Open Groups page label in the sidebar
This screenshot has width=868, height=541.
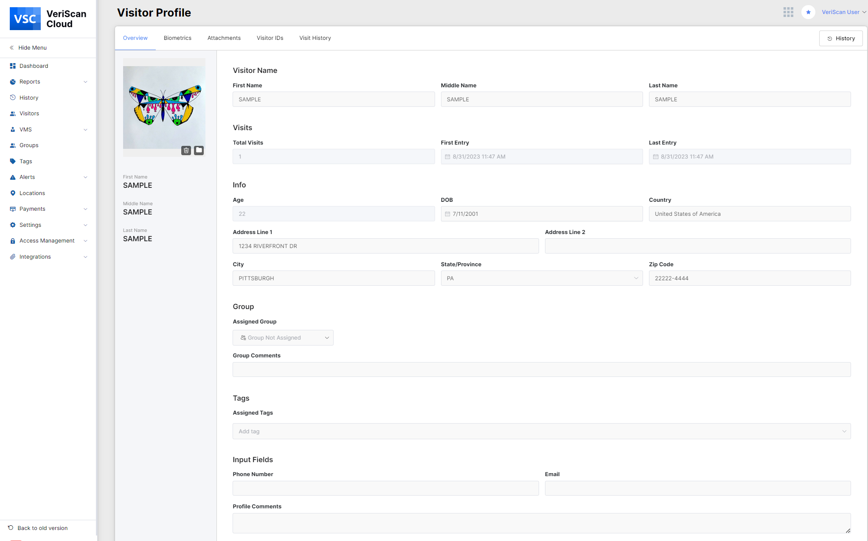point(29,145)
